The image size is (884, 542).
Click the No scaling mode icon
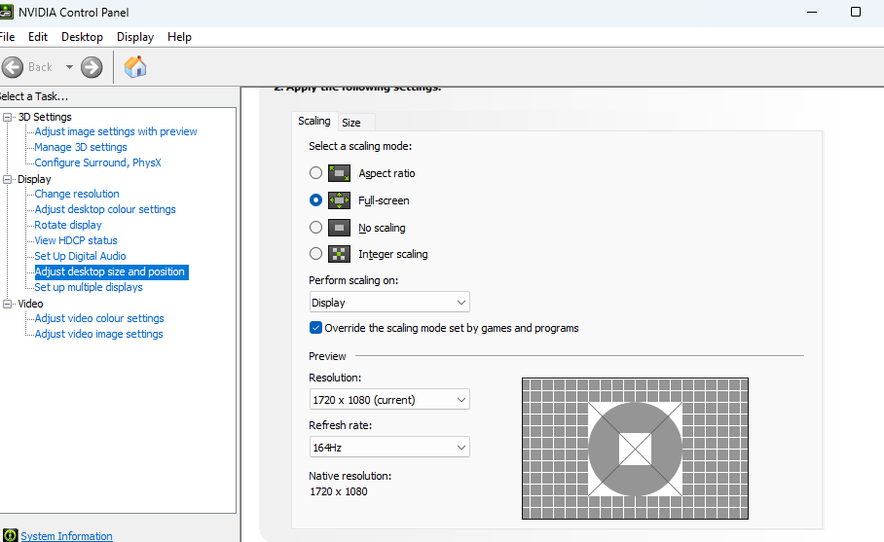tap(339, 228)
